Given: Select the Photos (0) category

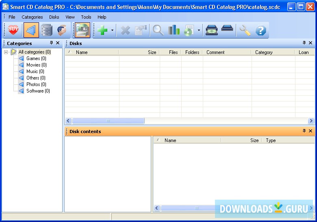Looking at the screenshot, I should tap(37, 84).
